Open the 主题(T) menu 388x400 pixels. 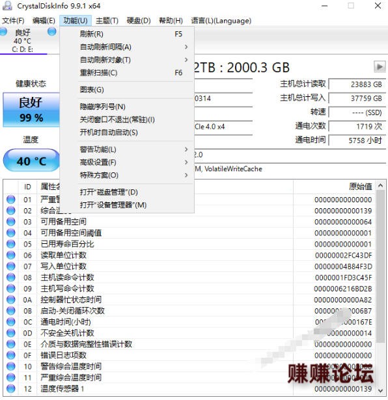[107, 21]
